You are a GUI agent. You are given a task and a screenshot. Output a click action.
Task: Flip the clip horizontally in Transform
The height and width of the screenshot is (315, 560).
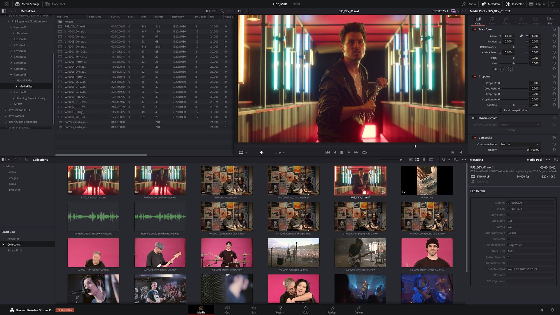[x=502, y=69]
